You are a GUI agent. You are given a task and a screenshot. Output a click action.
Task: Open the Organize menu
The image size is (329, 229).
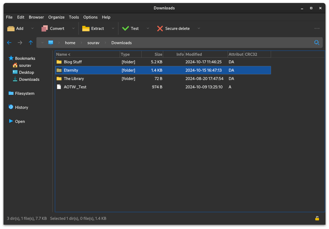[x=56, y=17]
